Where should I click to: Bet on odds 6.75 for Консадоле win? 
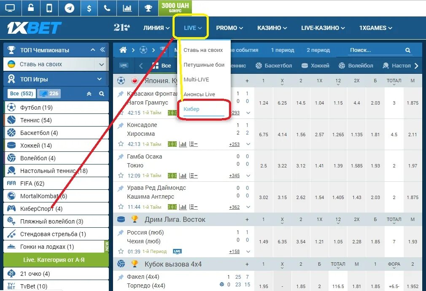coord(264,135)
